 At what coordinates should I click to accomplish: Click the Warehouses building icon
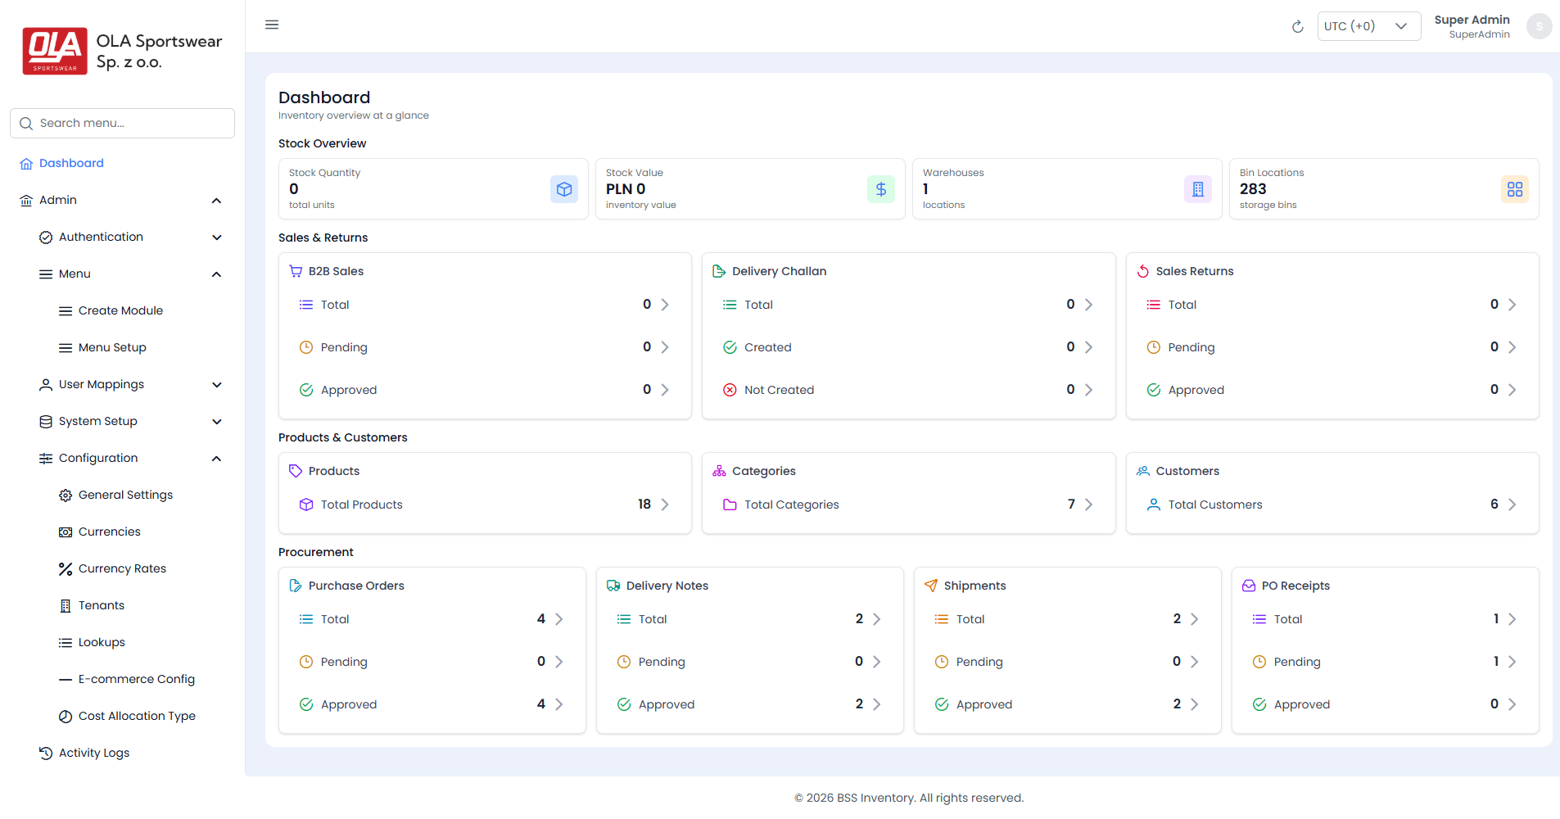(1197, 189)
